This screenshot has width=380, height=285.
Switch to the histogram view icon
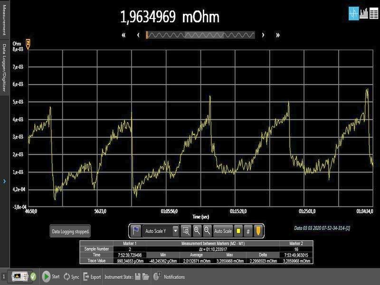[x=363, y=14]
